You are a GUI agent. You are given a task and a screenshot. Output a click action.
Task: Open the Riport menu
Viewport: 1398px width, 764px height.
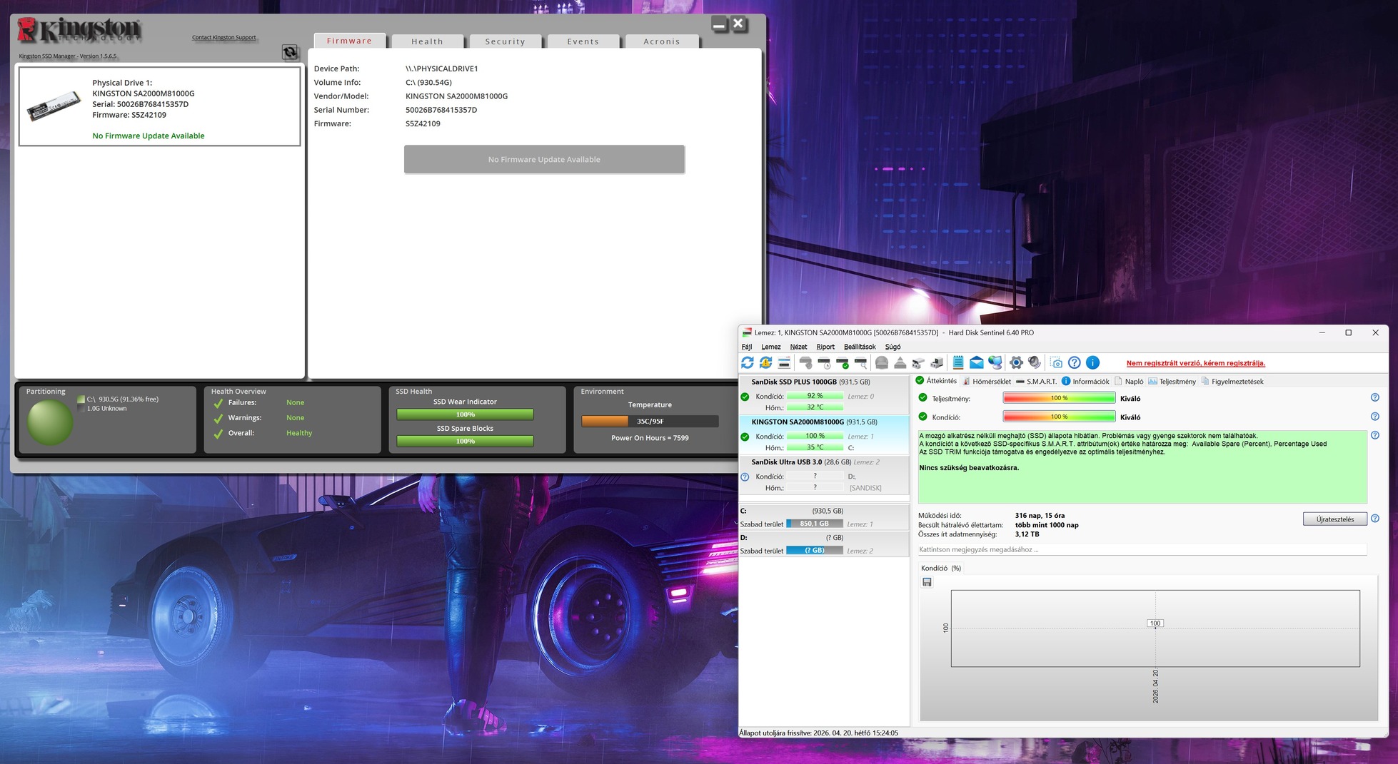825,347
